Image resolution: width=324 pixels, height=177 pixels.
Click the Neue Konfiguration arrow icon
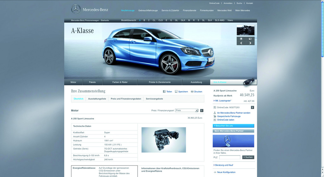click(215, 172)
